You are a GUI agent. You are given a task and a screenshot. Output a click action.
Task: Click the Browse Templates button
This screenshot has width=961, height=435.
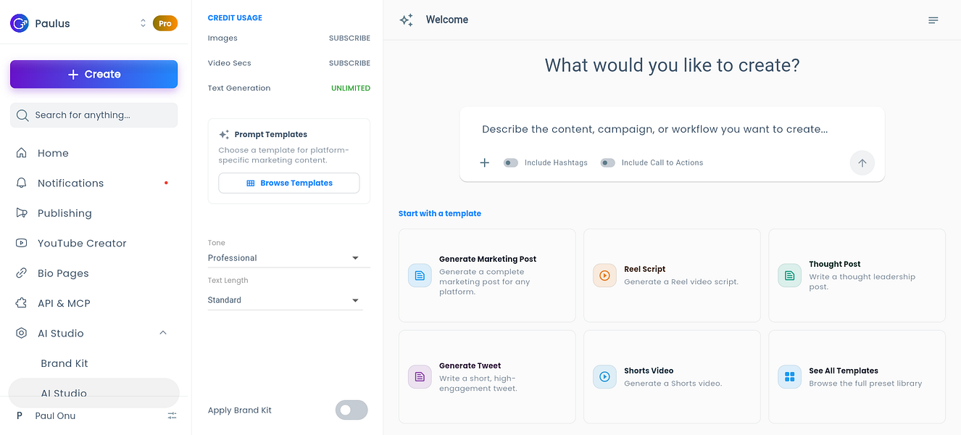click(289, 183)
